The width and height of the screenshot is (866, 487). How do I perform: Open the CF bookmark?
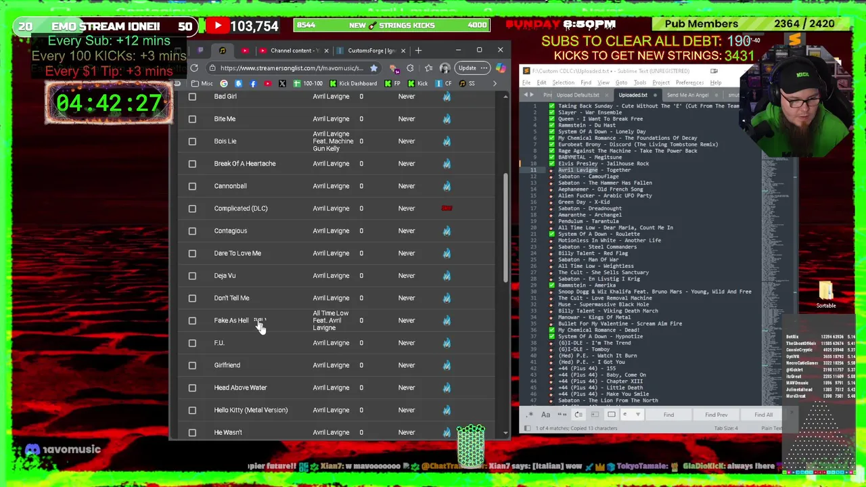[x=443, y=83]
